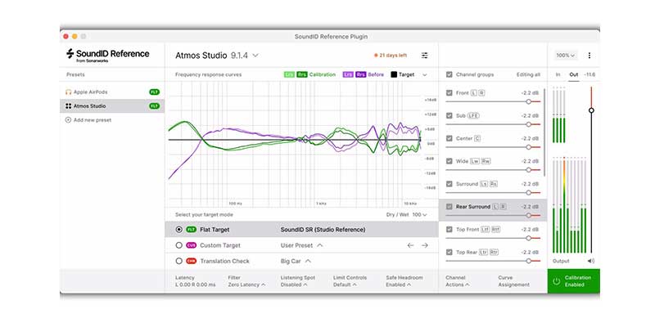
Task: Open the Limit Controls Default menu
Action: (x=350, y=281)
